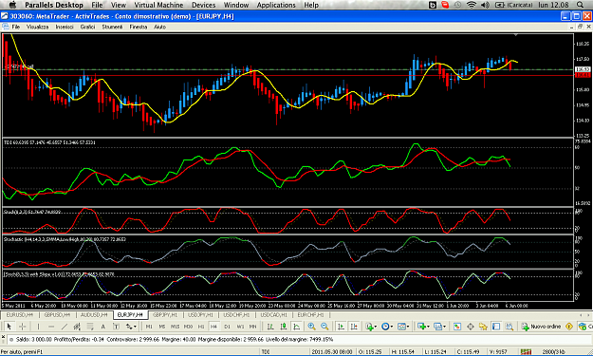The image size is (593, 356).
Task: Select the trendline drawing tool
Action: click(x=65, y=327)
